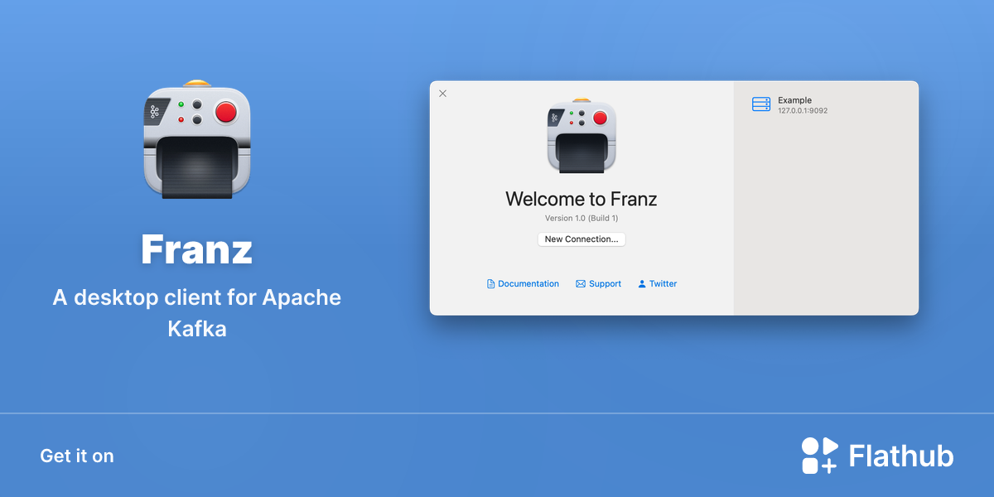The width and height of the screenshot is (994, 497).
Task: Open the Support link
Action: pos(605,283)
